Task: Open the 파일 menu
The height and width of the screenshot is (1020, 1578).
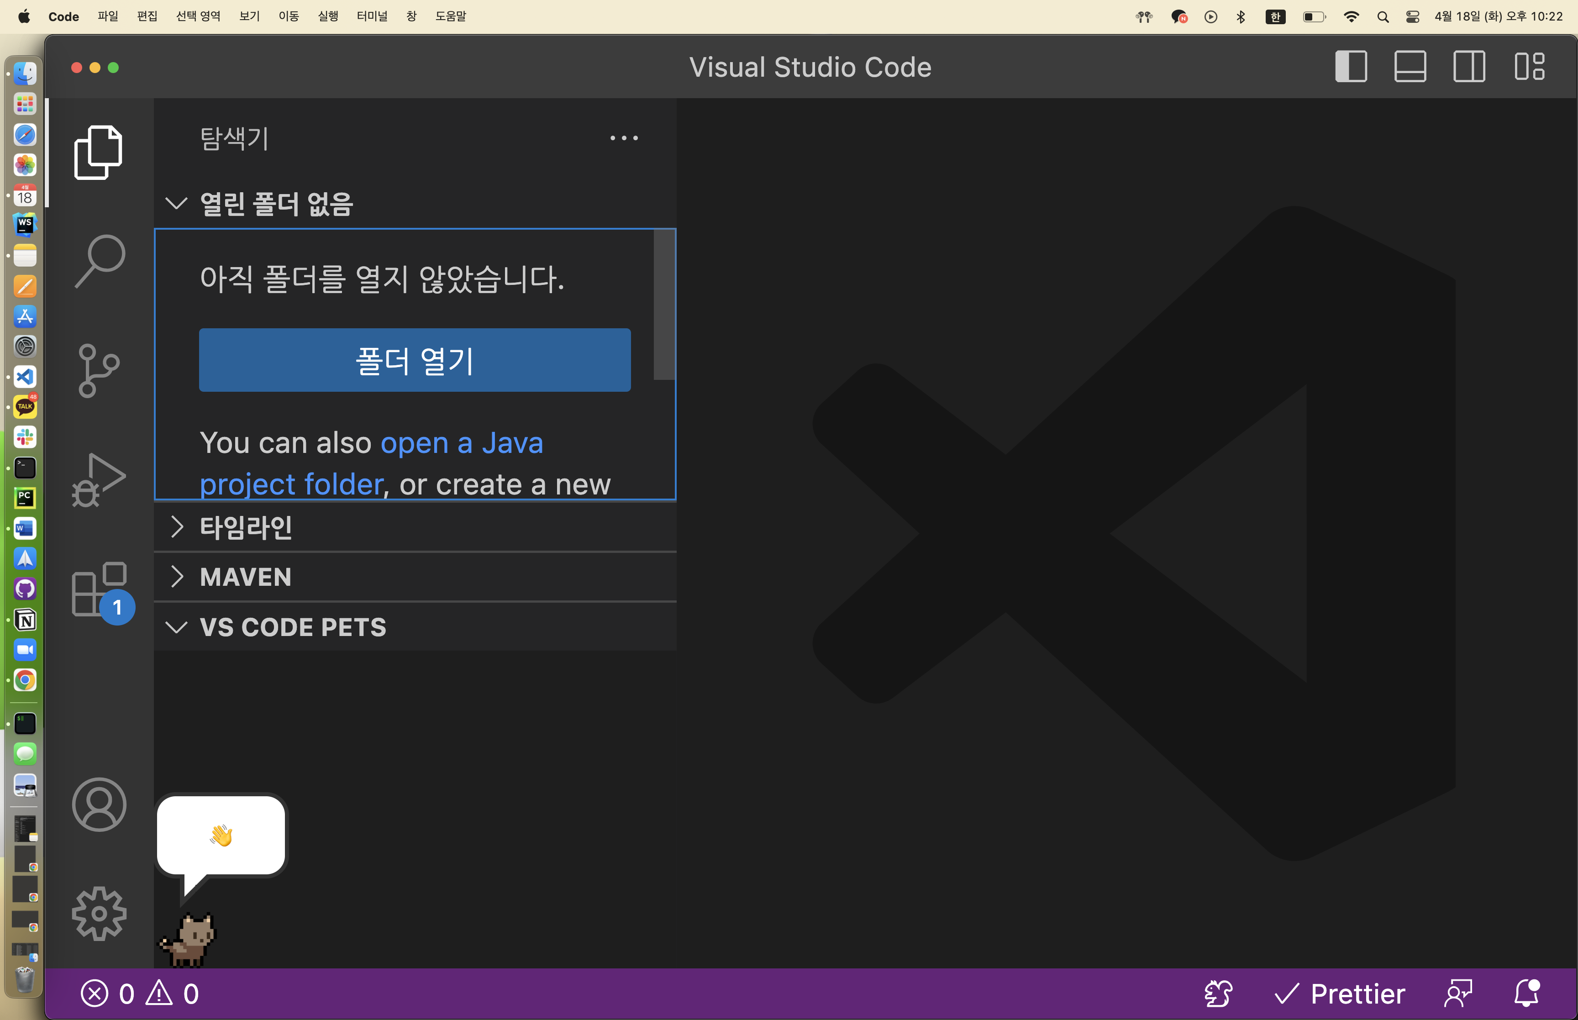Action: tap(107, 16)
